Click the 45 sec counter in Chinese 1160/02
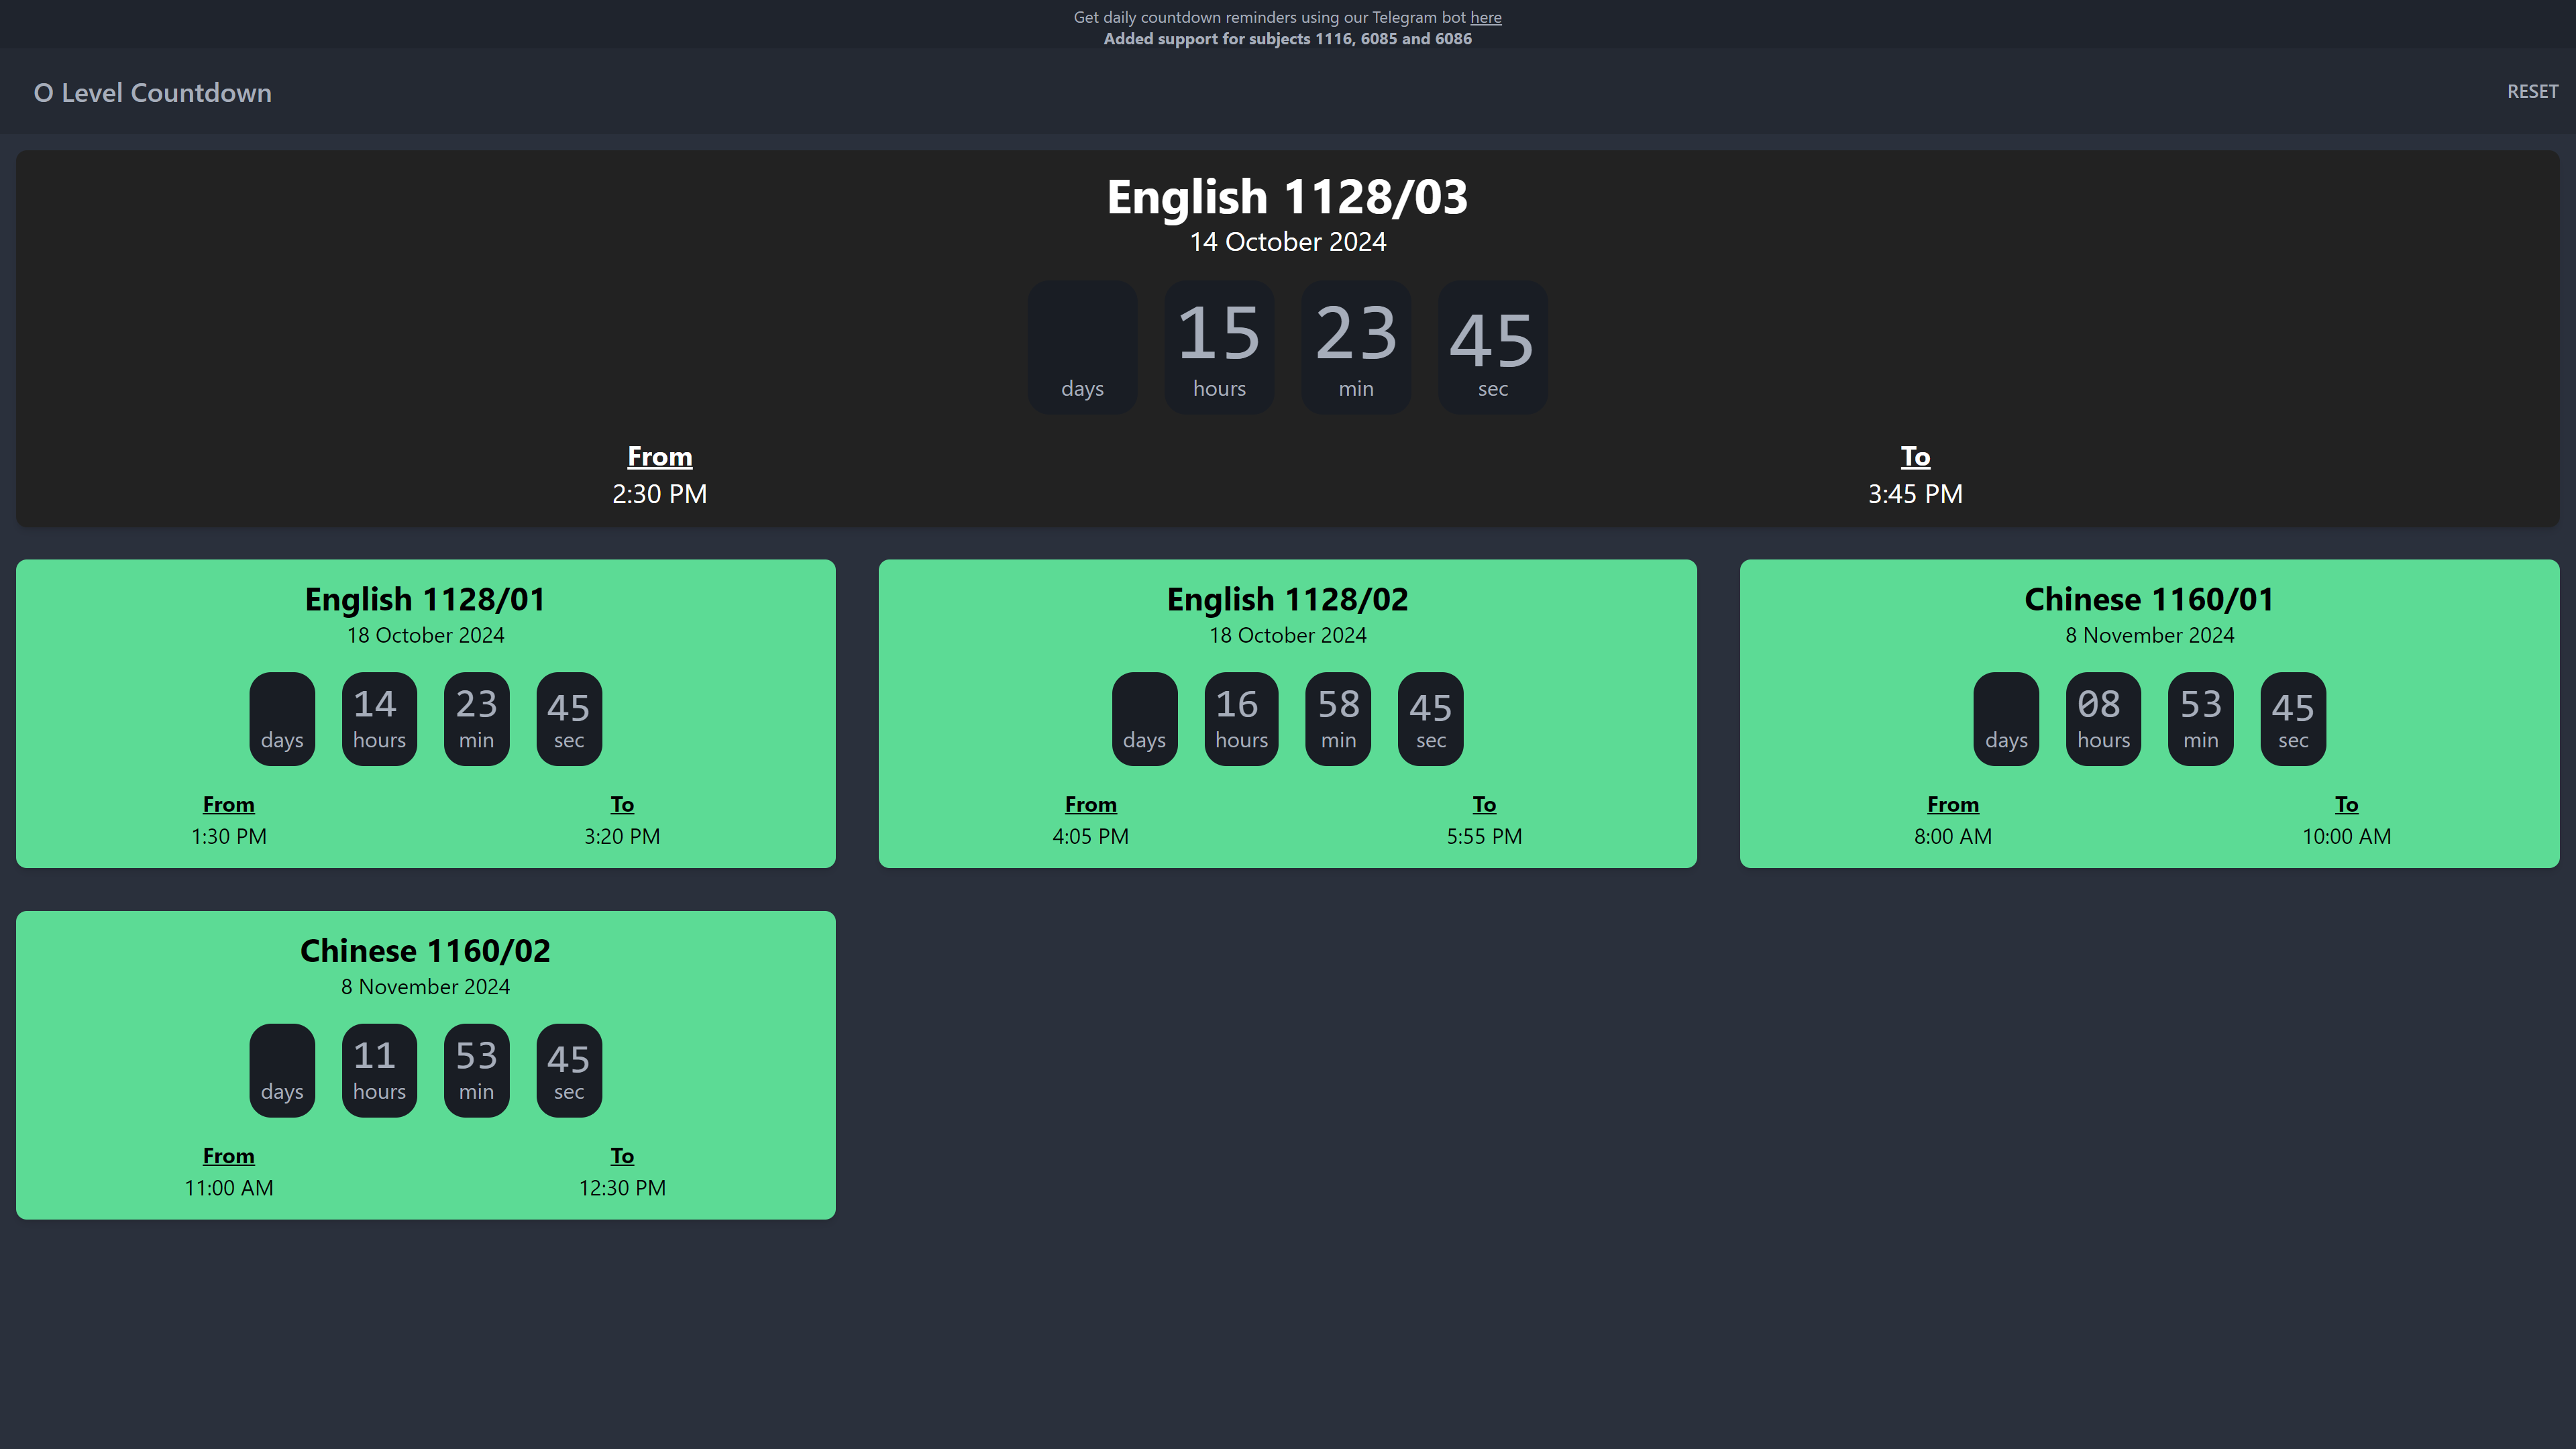This screenshot has height=1449, width=2576. pyautogui.click(x=569, y=1071)
